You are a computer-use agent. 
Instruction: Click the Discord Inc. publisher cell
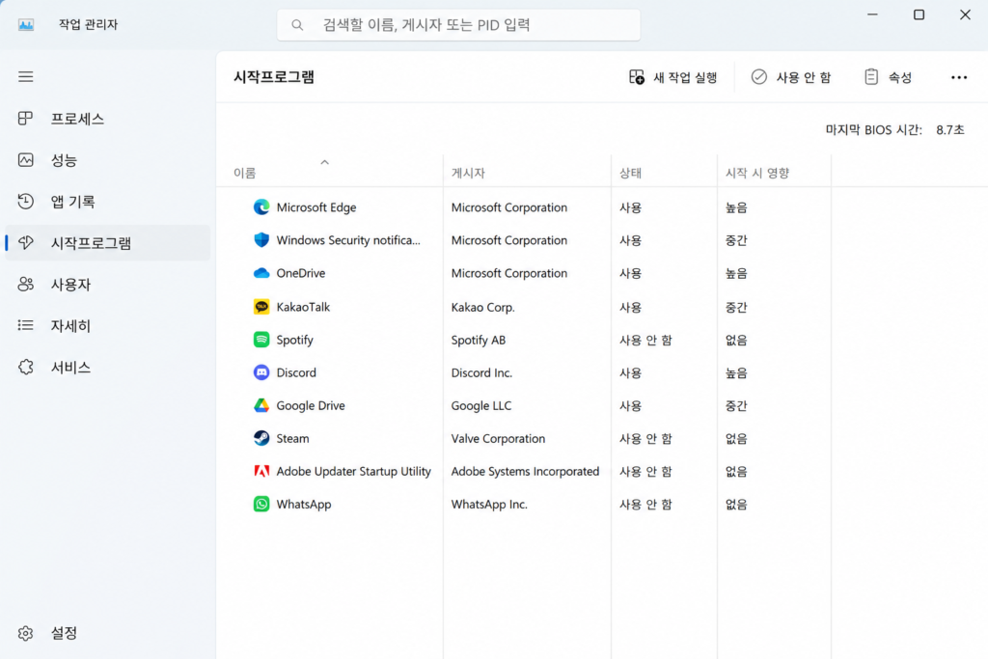pyautogui.click(x=481, y=372)
